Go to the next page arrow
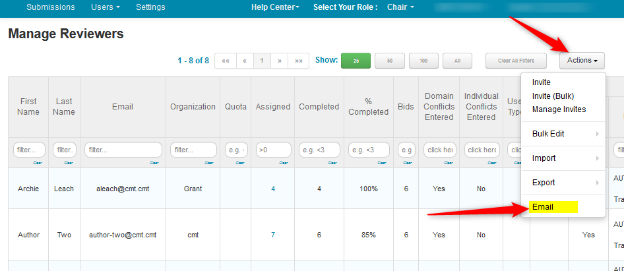The image size is (624, 271). pyautogui.click(x=280, y=61)
